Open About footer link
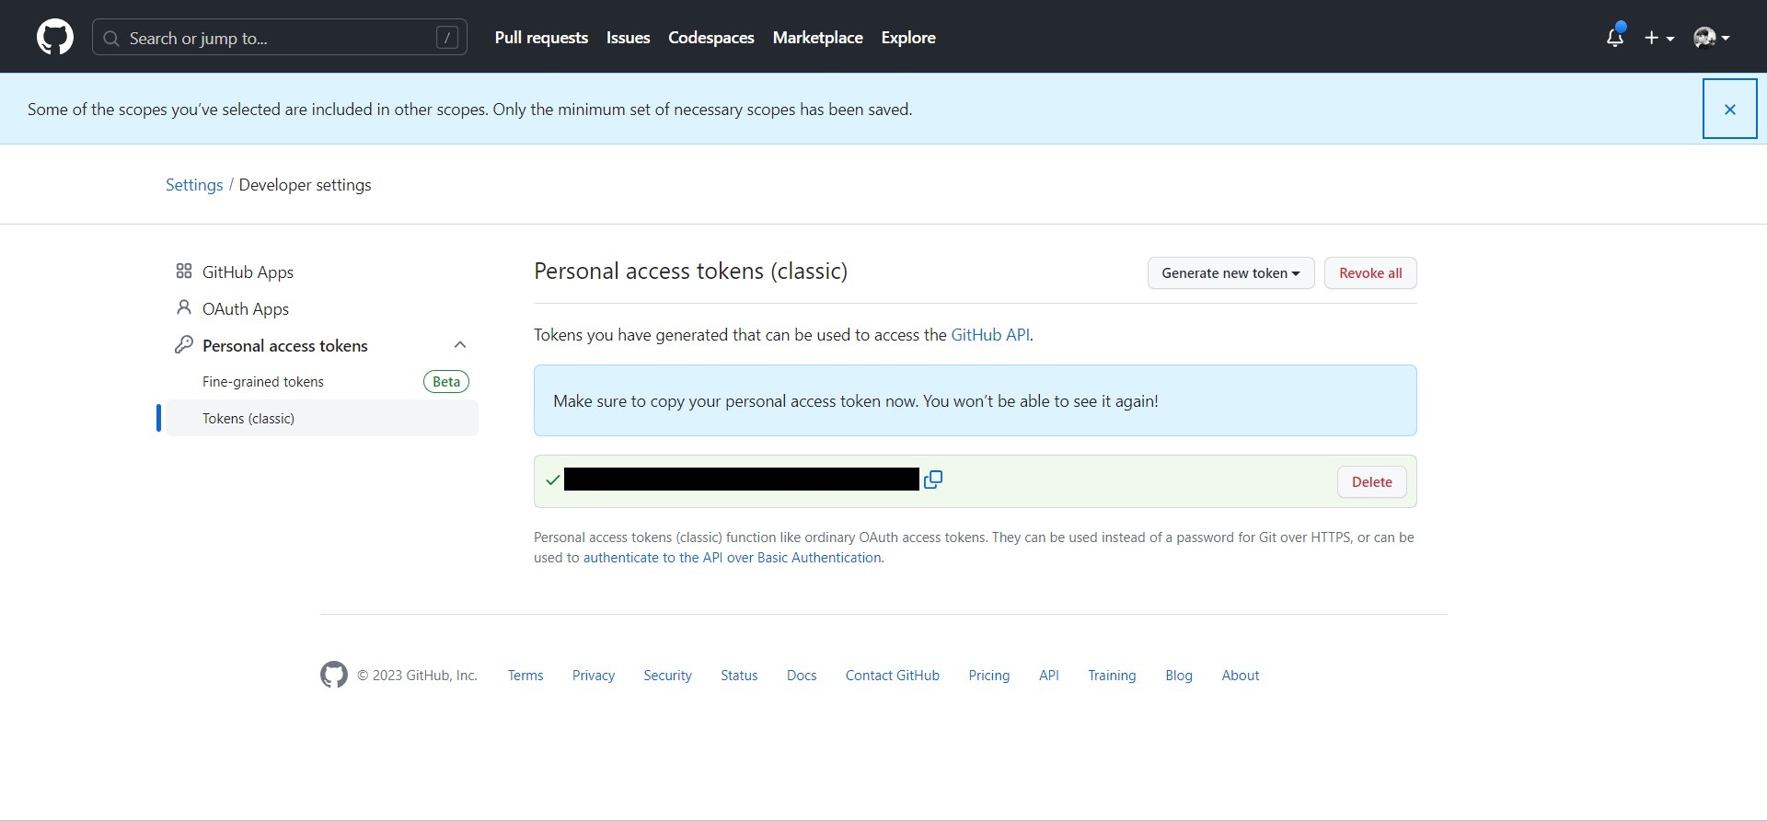1767x821 pixels. 1241,676
